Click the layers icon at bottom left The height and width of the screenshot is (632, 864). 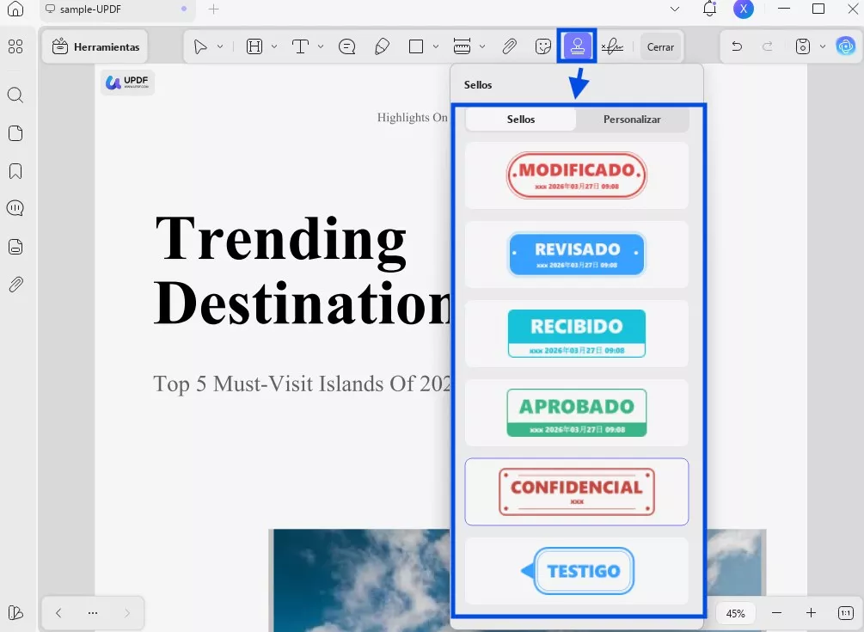(x=15, y=613)
